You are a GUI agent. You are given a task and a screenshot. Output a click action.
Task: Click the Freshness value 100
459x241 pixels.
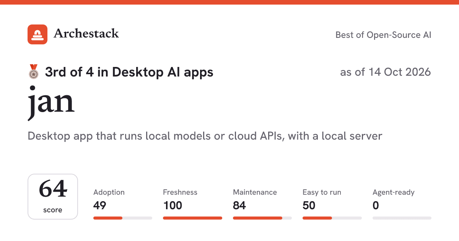tap(173, 206)
